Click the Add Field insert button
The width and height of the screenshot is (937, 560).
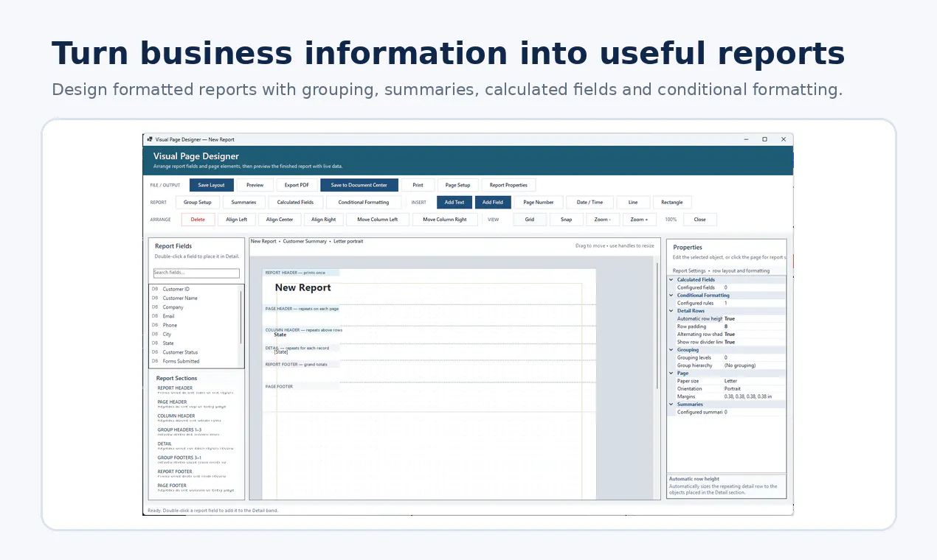tap(493, 202)
